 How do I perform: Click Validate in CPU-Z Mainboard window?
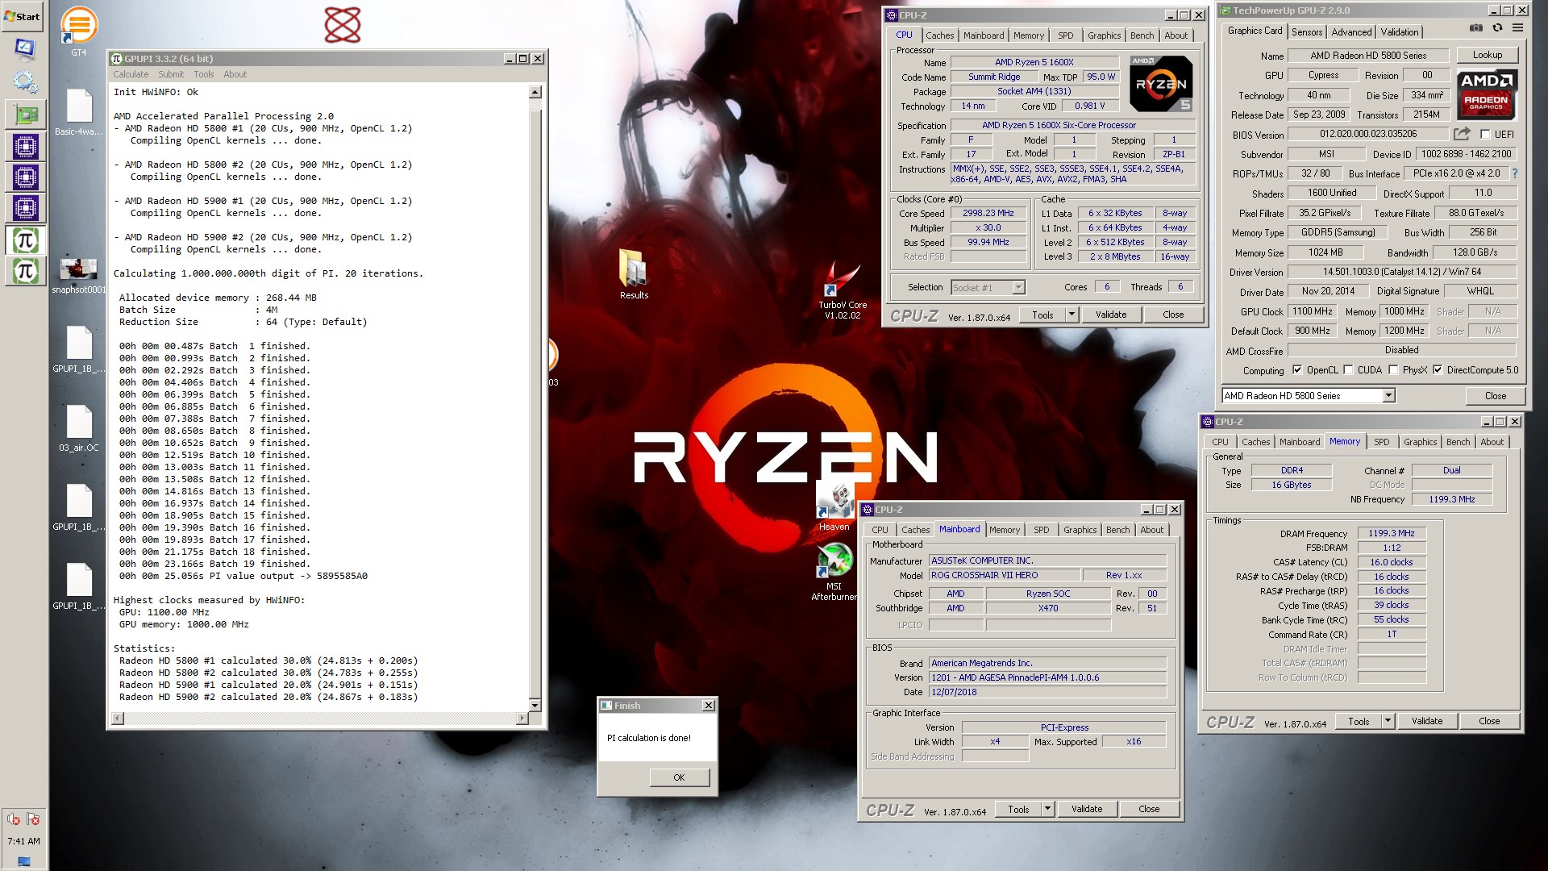coord(1087,809)
